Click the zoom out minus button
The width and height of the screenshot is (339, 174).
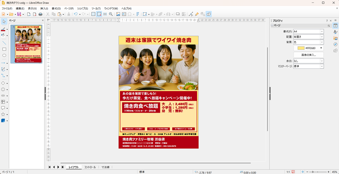point(307,172)
